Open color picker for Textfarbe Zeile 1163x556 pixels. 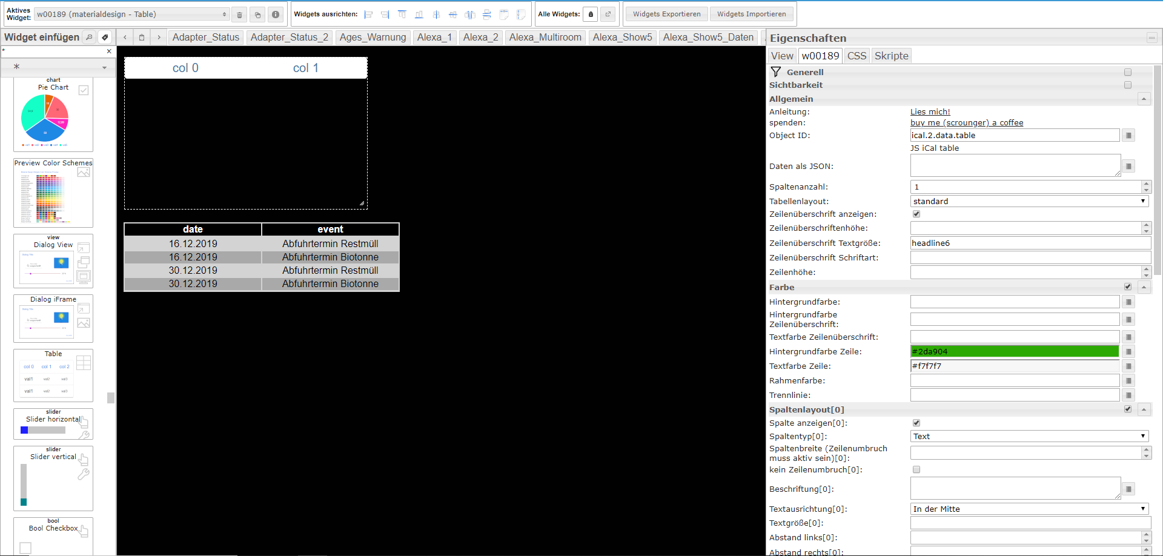click(x=1128, y=366)
